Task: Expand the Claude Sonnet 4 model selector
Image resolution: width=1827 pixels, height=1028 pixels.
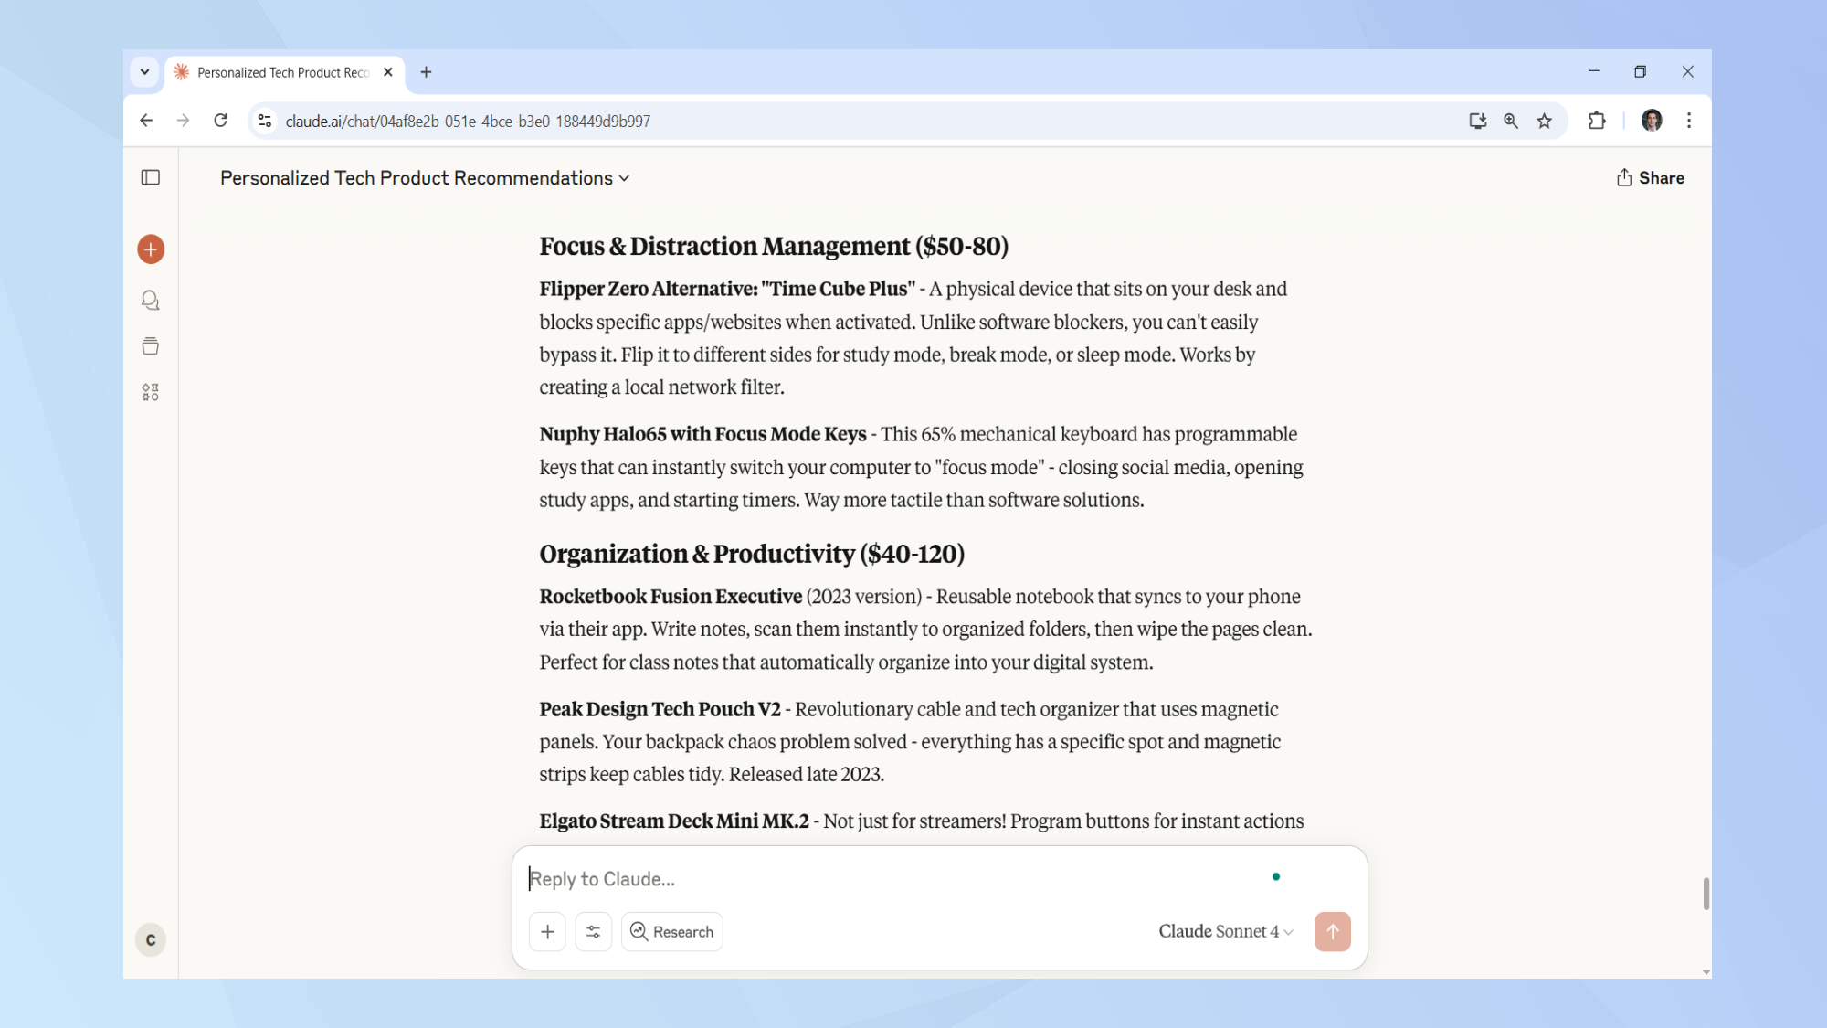Action: tap(1225, 931)
